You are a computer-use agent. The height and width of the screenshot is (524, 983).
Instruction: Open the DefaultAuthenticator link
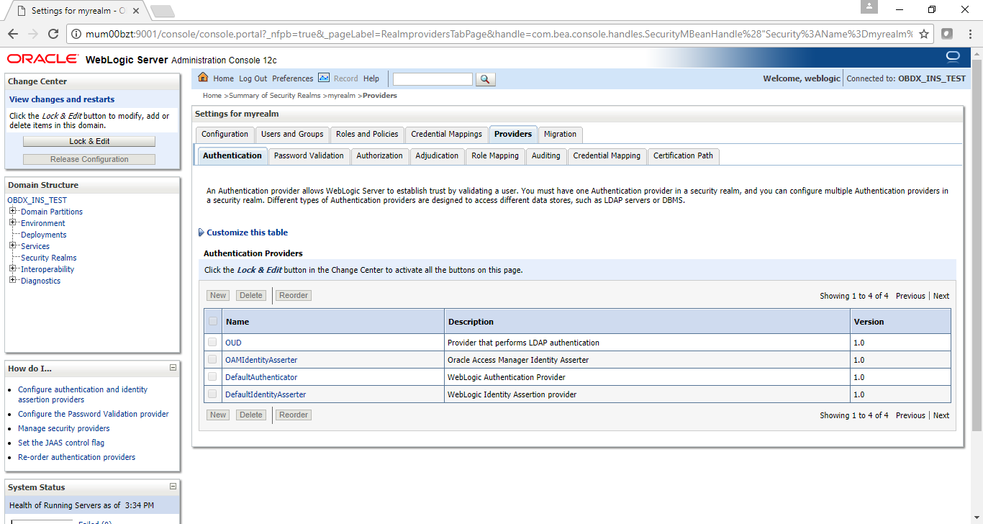click(261, 377)
